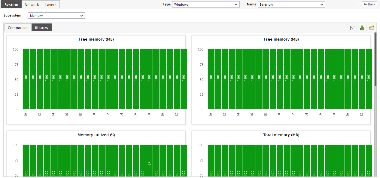Select the History tab

41,28
